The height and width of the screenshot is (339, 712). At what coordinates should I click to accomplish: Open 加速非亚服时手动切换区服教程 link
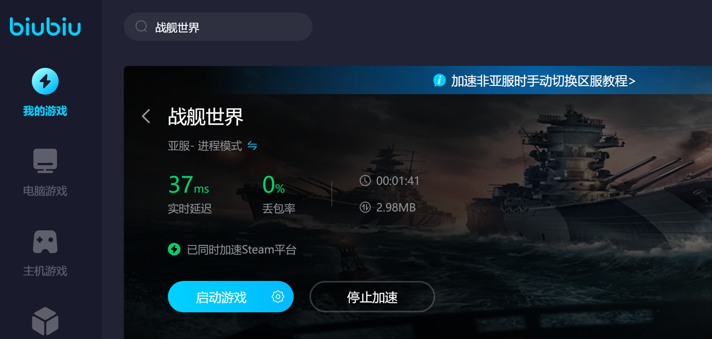543,81
